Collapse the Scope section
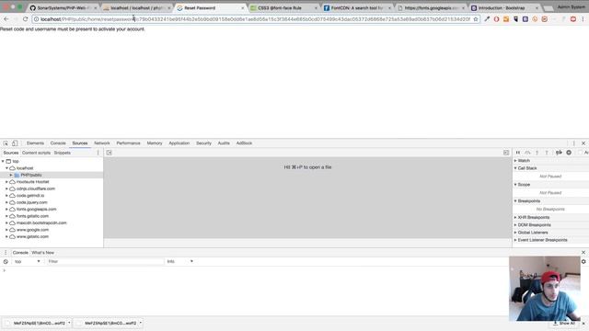Viewport: 589px width, 331px height. click(x=515, y=185)
